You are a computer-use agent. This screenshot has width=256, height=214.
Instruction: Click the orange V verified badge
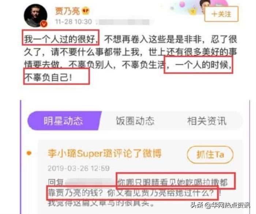(44, 24)
